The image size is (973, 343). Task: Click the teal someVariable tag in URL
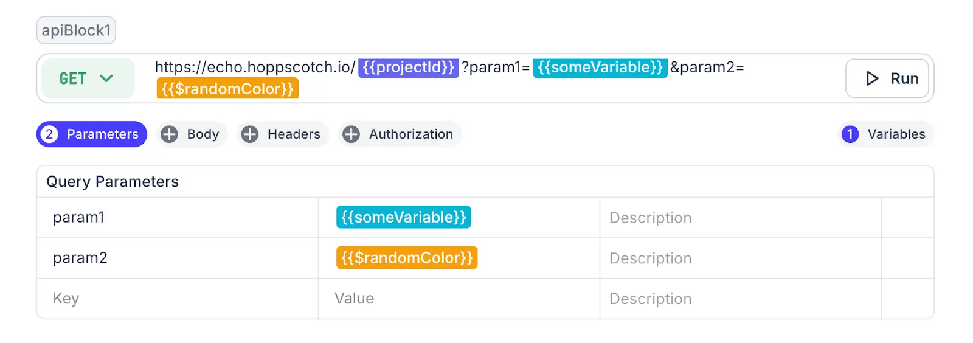click(600, 68)
